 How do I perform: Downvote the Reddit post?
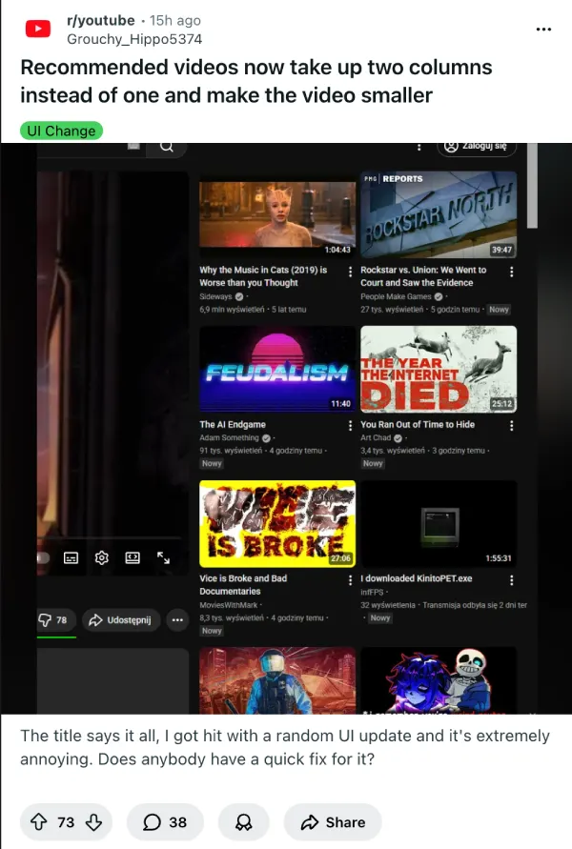click(93, 822)
